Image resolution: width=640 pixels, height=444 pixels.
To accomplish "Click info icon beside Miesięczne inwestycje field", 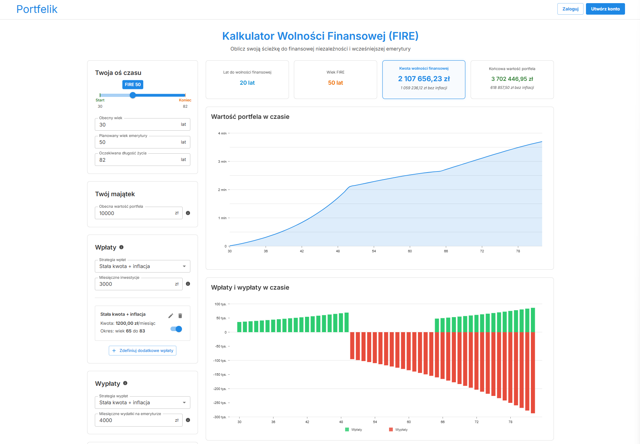I will (188, 284).
